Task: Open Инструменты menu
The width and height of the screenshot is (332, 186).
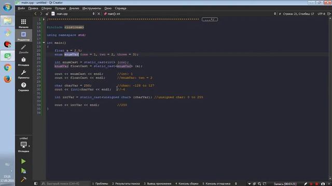Action: (x=92, y=8)
